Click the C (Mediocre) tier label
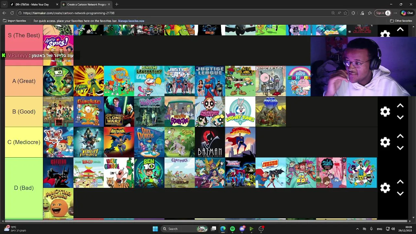This screenshot has width=416, height=234. 24,142
